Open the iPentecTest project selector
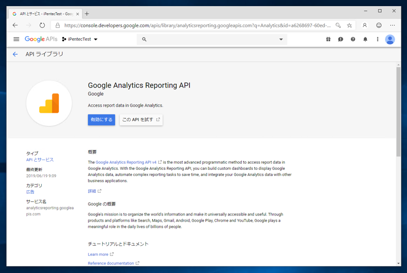 pyautogui.click(x=80, y=39)
